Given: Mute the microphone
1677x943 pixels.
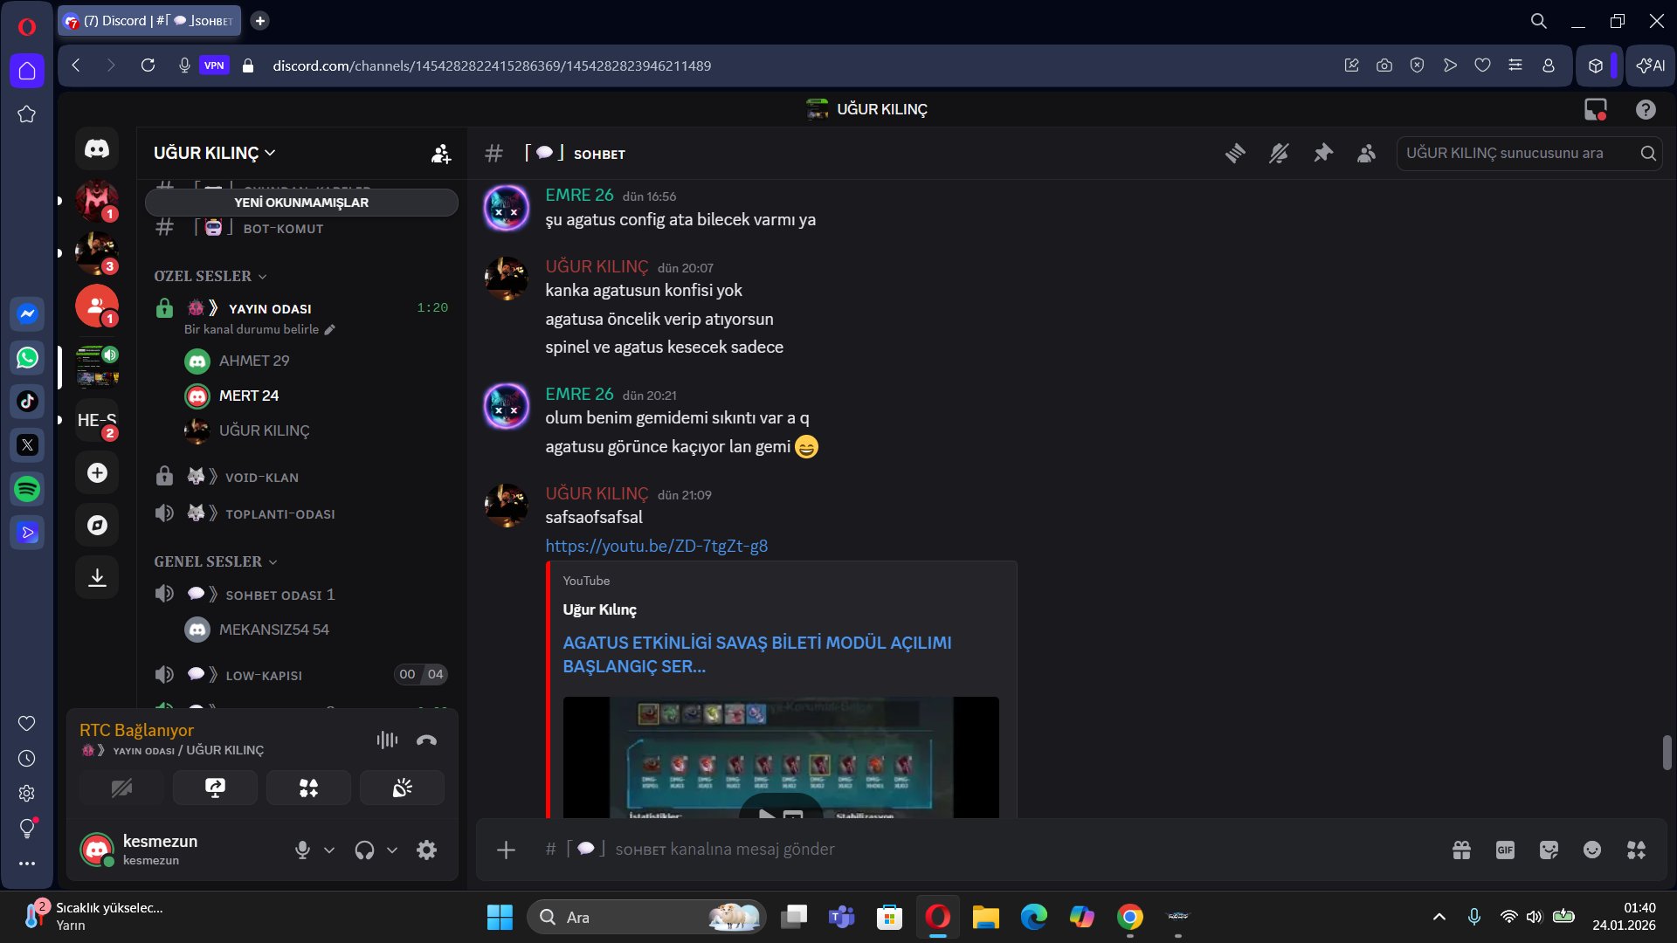Looking at the screenshot, I should click(302, 850).
